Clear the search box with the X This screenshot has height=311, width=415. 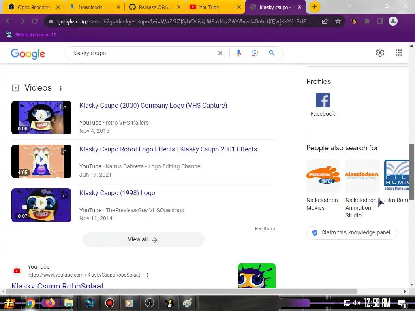pyautogui.click(x=220, y=53)
